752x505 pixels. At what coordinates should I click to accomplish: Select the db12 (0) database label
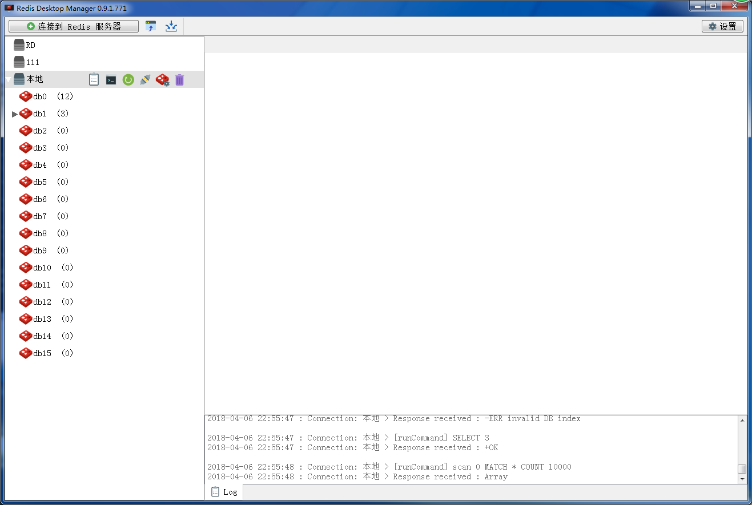click(54, 302)
